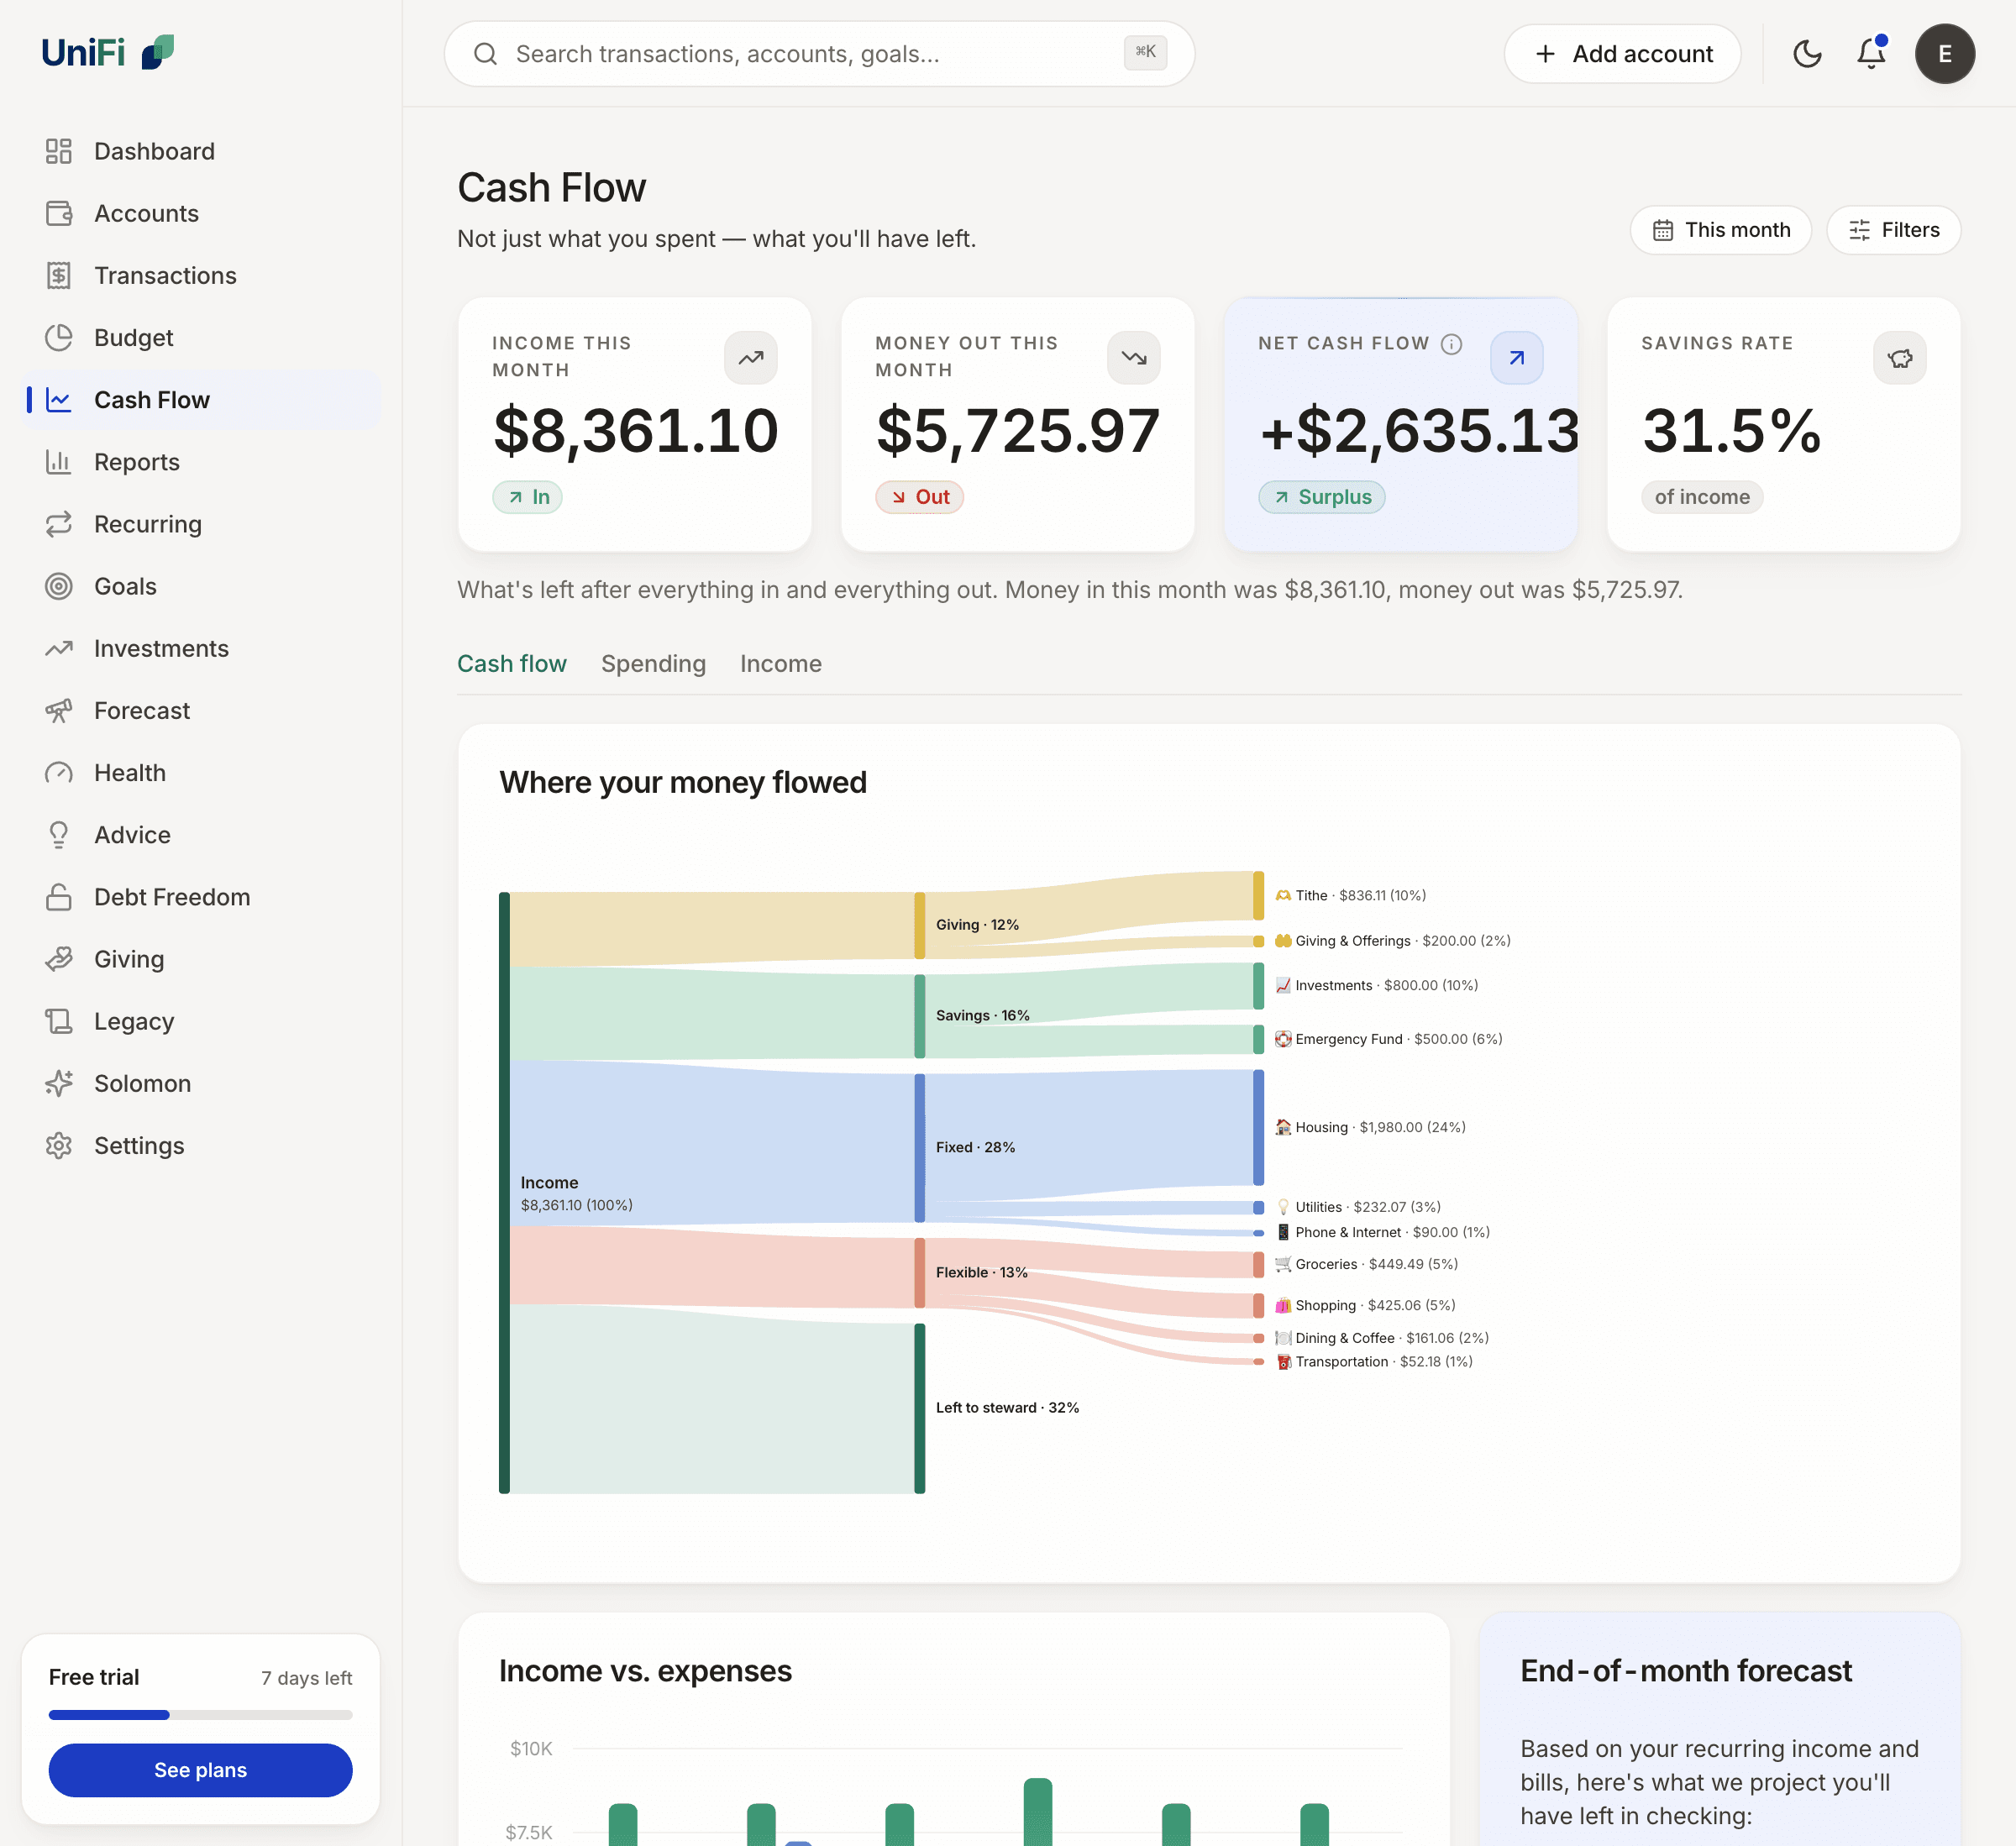This screenshot has width=2016, height=1846.
Task: Click the Fixed 28% blue node
Action: [919, 1147]
